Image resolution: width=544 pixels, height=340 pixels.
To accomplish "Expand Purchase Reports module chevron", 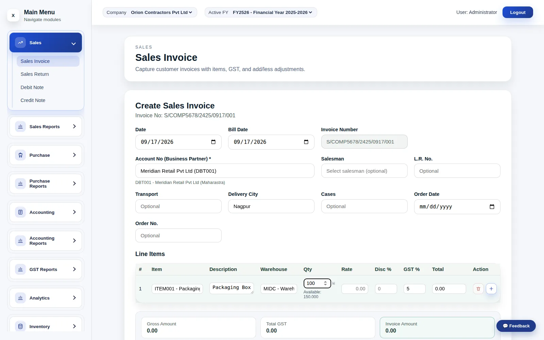I will 74,184.
